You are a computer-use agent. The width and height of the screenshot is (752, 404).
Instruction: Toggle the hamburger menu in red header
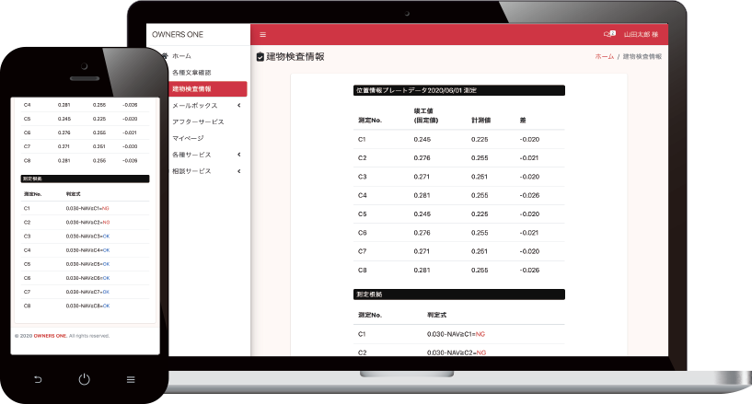tap(263, 34)
